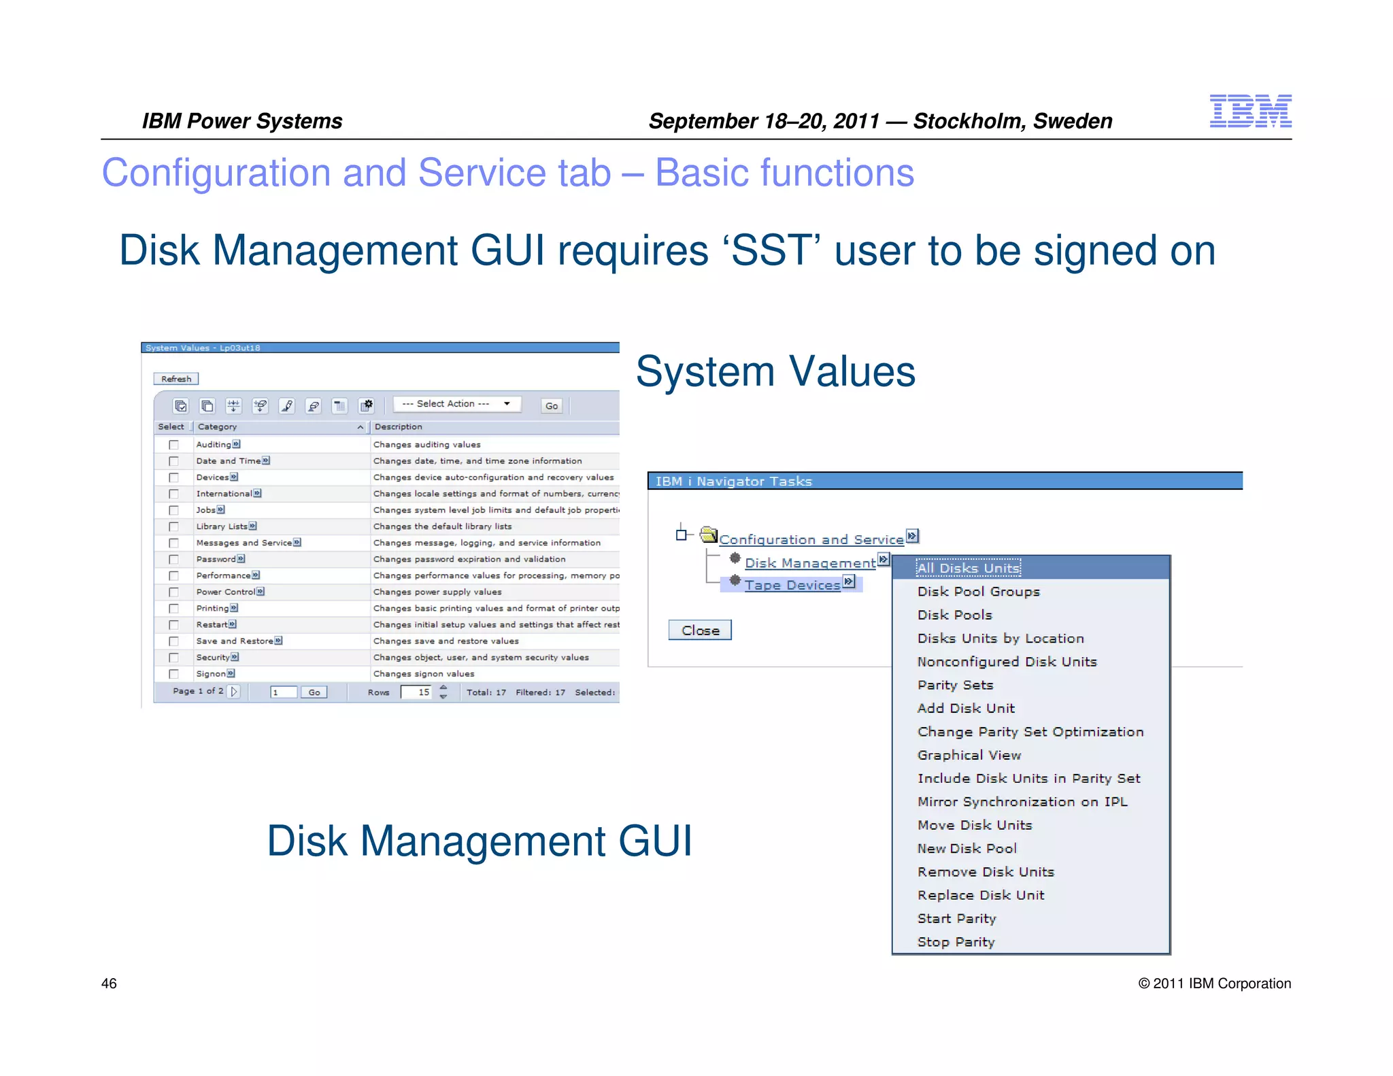The width and height of the screenshot is (1393, 1076).
Task: Click the Category column sort arrow
Action: coord(360,427)
